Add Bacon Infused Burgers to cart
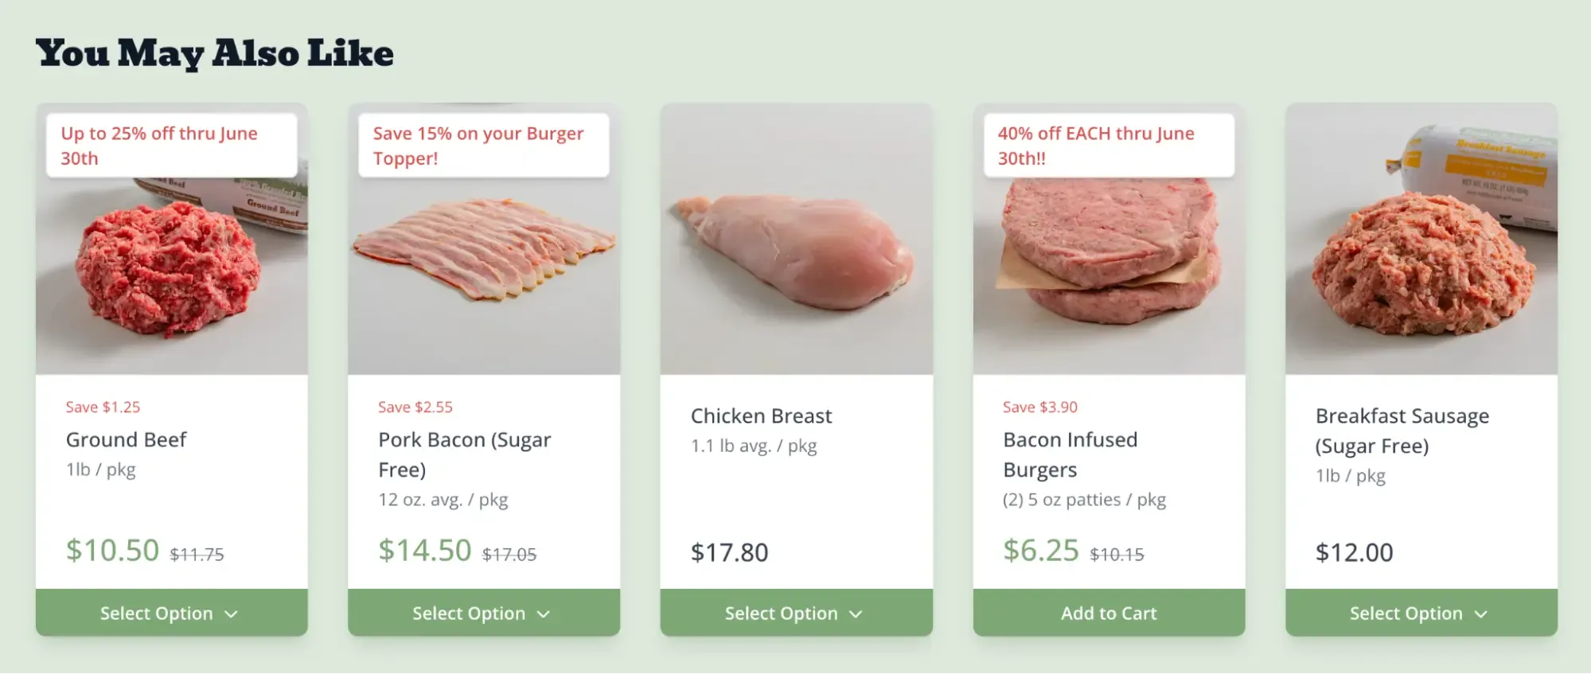Screen dimensions: 1591x674 pyautogui.click(x=1108, y=613)
